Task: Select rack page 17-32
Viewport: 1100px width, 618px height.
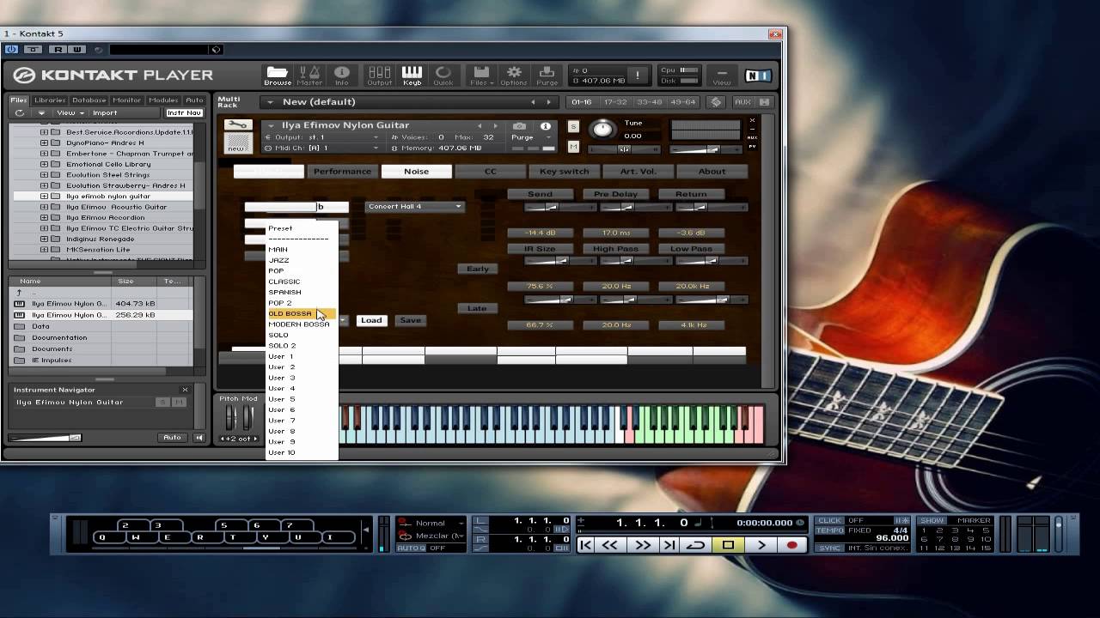Action: pyautogui.click(x=615, y=102)
